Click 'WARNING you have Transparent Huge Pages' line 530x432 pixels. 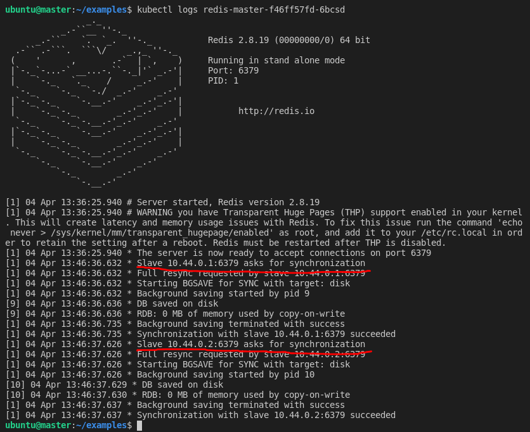click(264, 212)
